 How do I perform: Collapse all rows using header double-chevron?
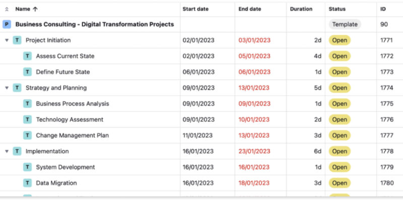coord(7,9)
